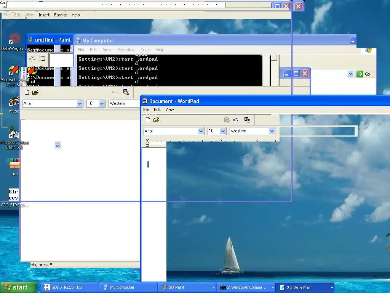Screen dimensions: 390x293
Task: Click New document icon in background WordPad
Action: (x=27, y=92)
